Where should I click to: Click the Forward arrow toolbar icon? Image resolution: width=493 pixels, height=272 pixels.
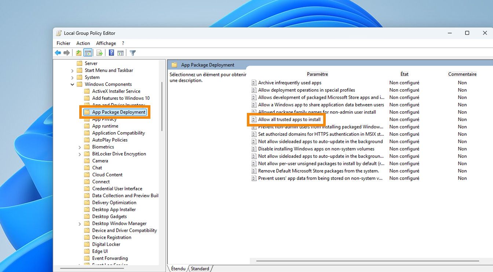click(x=66, y=53)
